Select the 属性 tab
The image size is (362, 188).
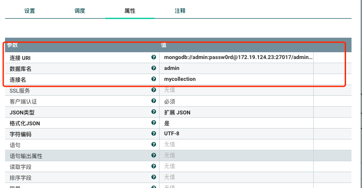(130, 11)
